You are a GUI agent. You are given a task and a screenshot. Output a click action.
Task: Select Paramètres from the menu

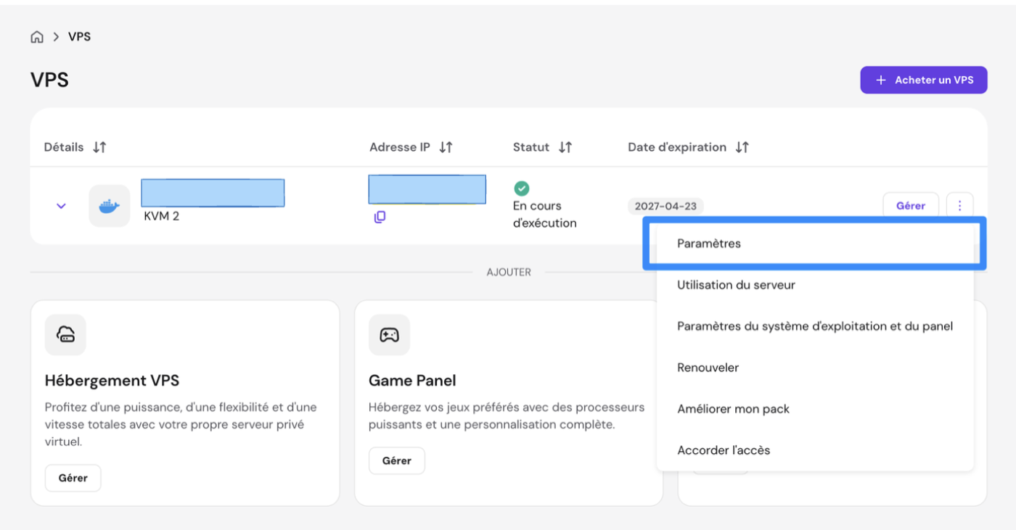tap(815, 244)
